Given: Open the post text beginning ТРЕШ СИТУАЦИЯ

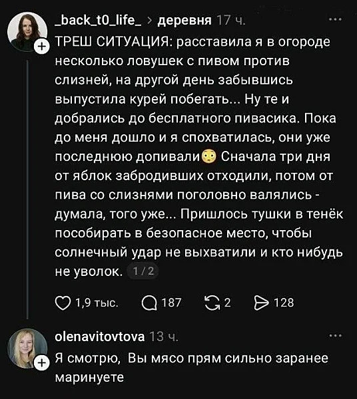Looking at the screenshot, I should coord(198,157).
